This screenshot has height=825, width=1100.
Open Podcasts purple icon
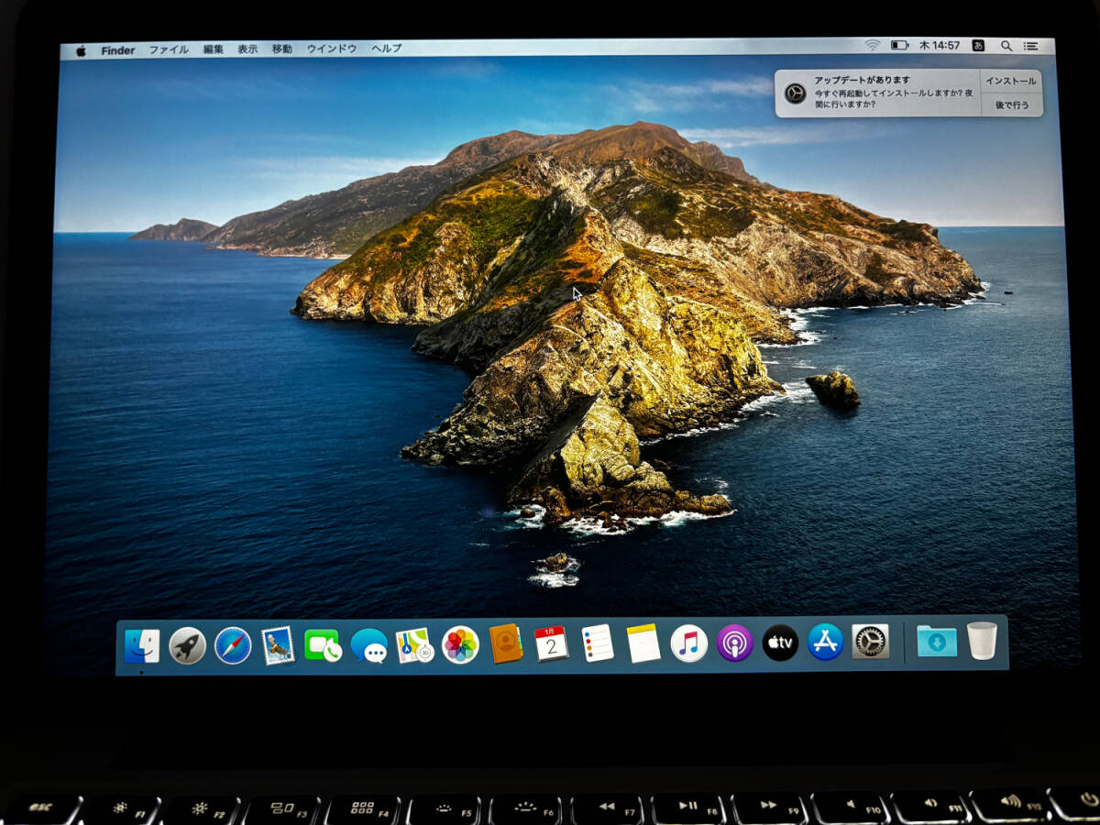pos(734,643)
